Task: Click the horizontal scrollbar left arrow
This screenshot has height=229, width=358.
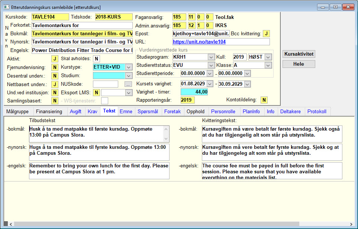Action: point(11,224)
